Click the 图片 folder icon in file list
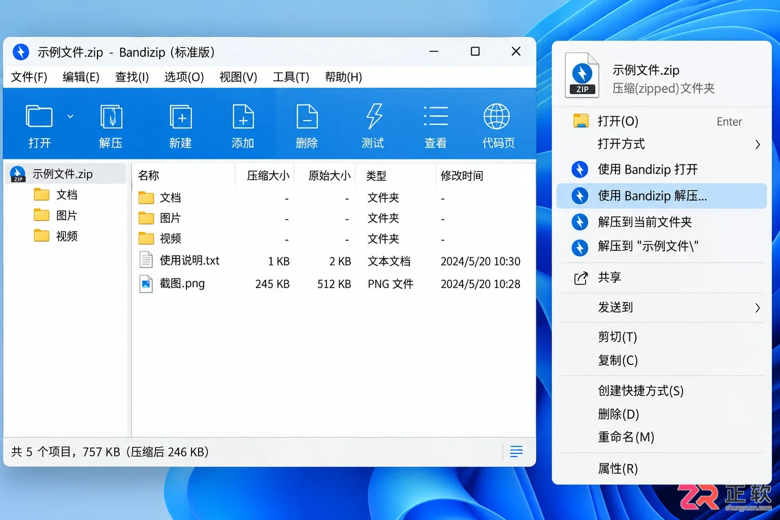 tap(146, 218)
